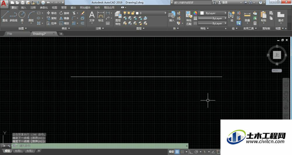
Task: Select the Polyline (多段线) tool
Action: pyautogui.click(x=13, y=16)
